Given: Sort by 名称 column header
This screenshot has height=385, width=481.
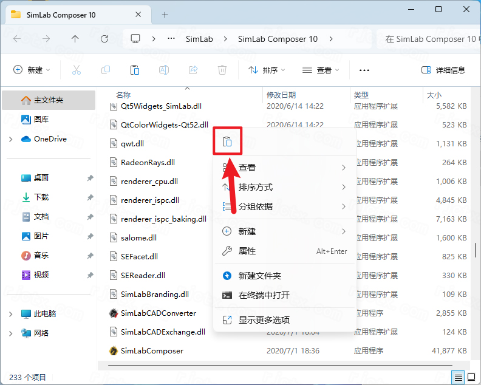Looking at the screenshot, I should (x=123, y=95).
